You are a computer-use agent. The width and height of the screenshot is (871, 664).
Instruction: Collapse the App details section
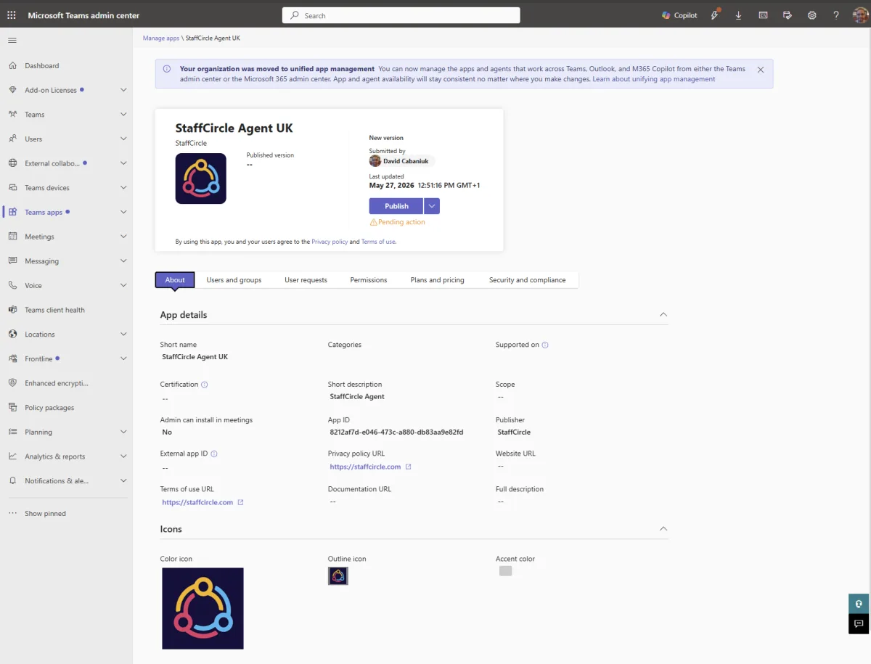(663, 315)
